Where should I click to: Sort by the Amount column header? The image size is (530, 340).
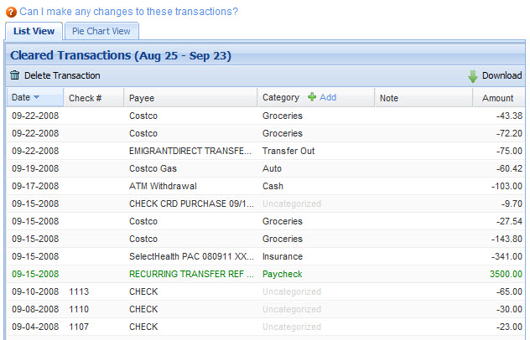pos(499,98)
